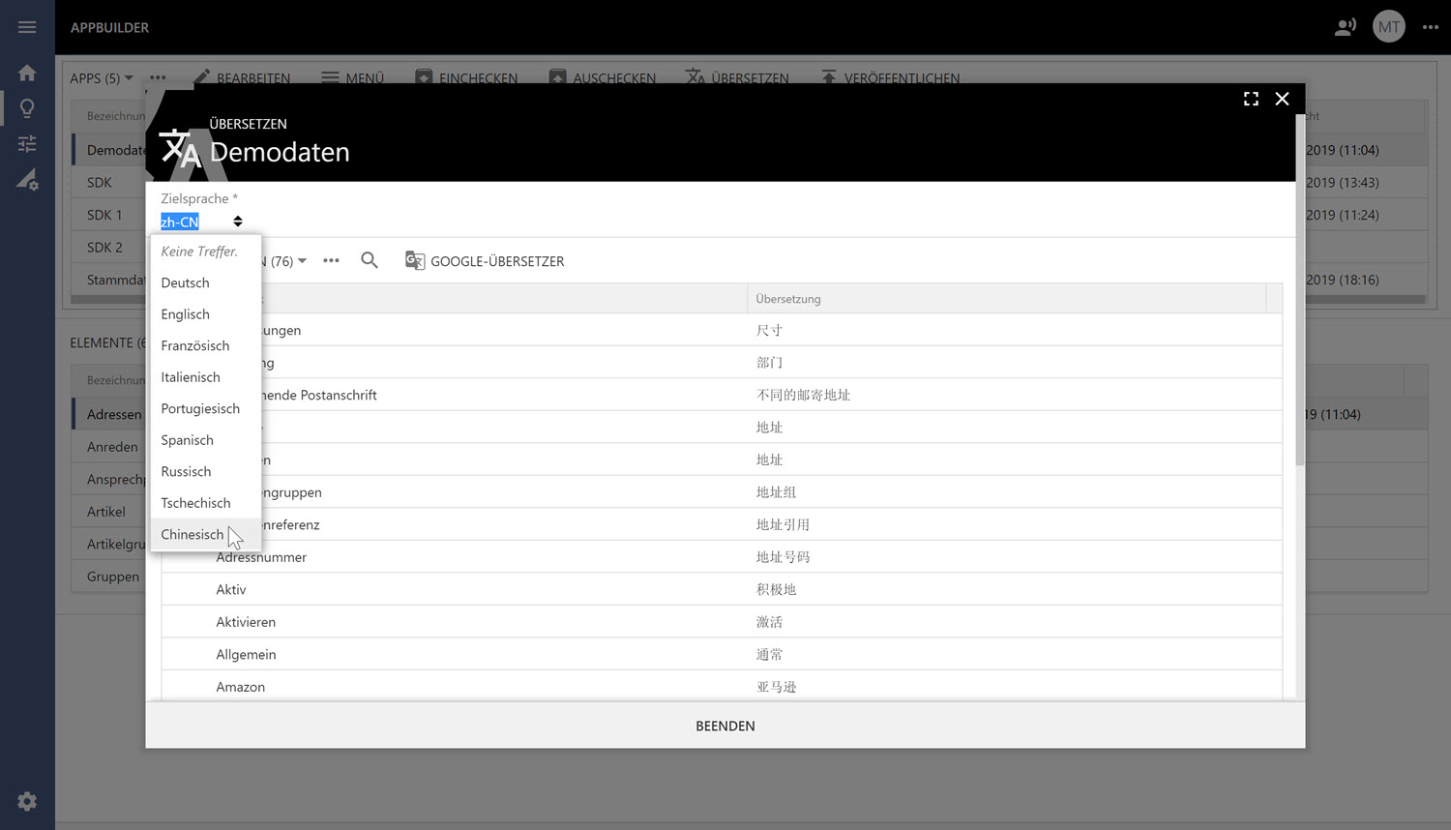This screenshot has height=830, width=1451.
Task: Open the hamburger navigation menu
Action: tap(27, 27)
